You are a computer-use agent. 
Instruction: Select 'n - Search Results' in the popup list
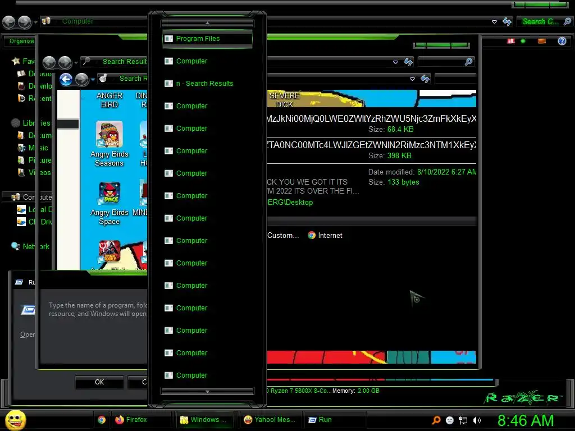[207, 84]
